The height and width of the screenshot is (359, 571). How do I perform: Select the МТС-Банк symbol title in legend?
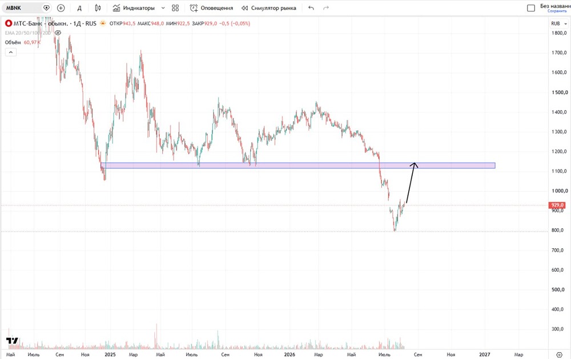pos(55,23)
